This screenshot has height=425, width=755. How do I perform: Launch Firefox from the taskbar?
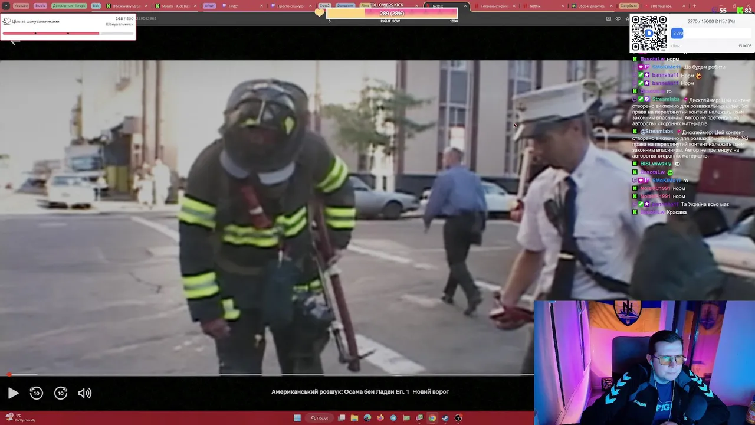[380, 418]
